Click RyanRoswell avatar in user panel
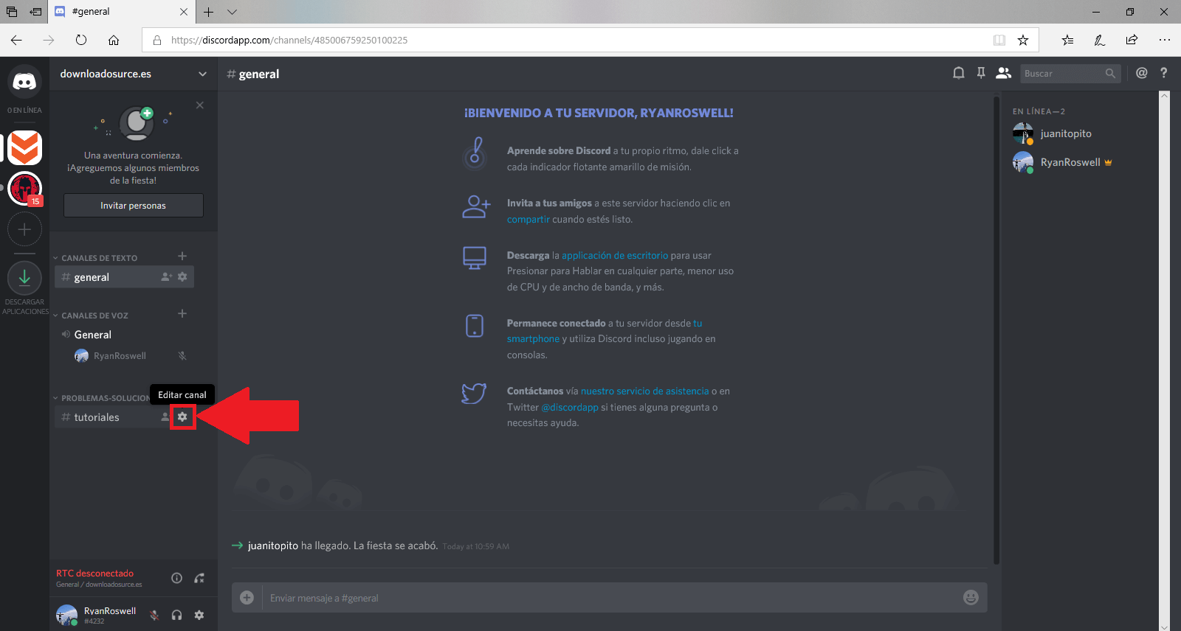 coord(66,615)
